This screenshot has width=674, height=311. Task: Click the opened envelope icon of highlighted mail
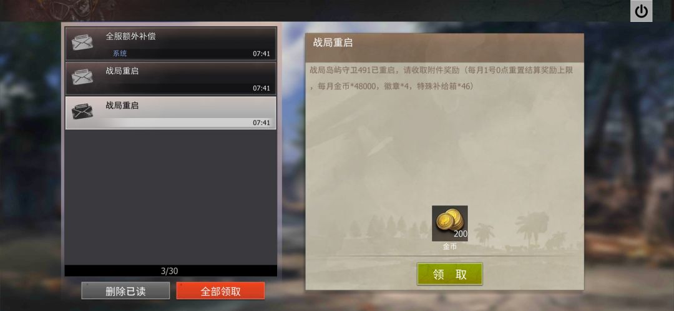pos(82,111)
